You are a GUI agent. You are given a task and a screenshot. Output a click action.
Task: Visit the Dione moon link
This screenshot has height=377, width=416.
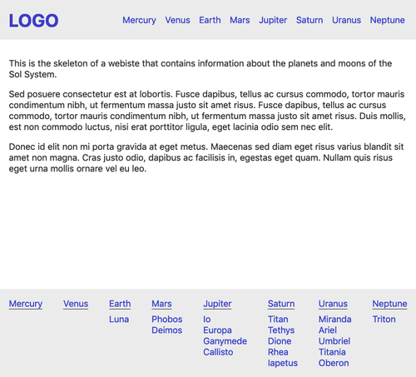280,341
